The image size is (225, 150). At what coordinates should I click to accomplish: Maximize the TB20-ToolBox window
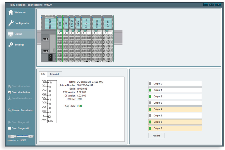point(211,4)
